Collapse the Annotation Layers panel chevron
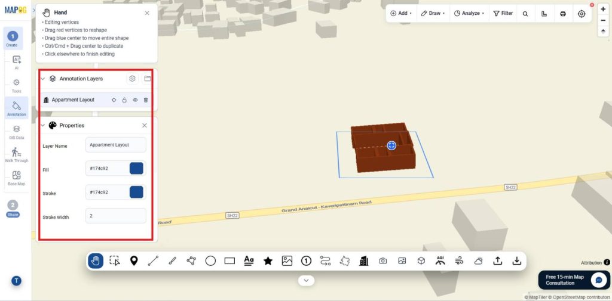Screen dimensions: 612x301 tap(43, 79)
